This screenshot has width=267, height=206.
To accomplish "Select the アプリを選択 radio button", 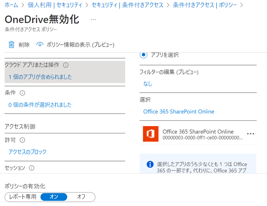I will [143, 55].
